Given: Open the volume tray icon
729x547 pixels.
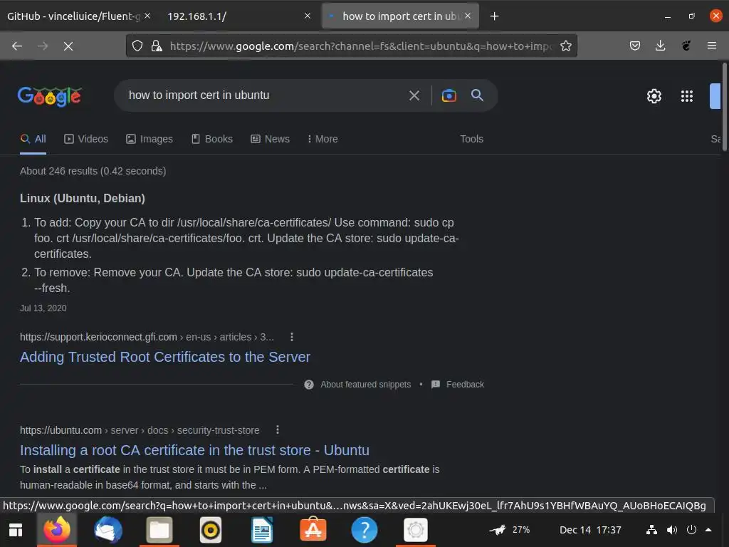Looking at the screenshot, I should [672, 530].
